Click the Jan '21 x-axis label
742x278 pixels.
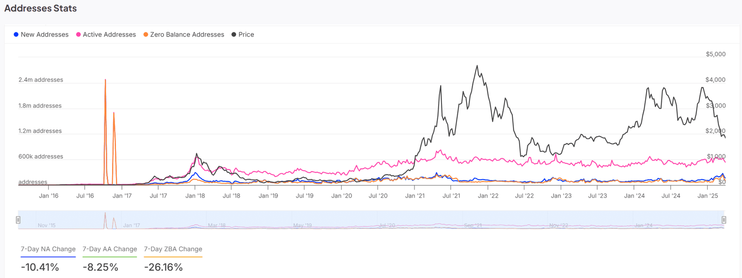pos(415,196)
